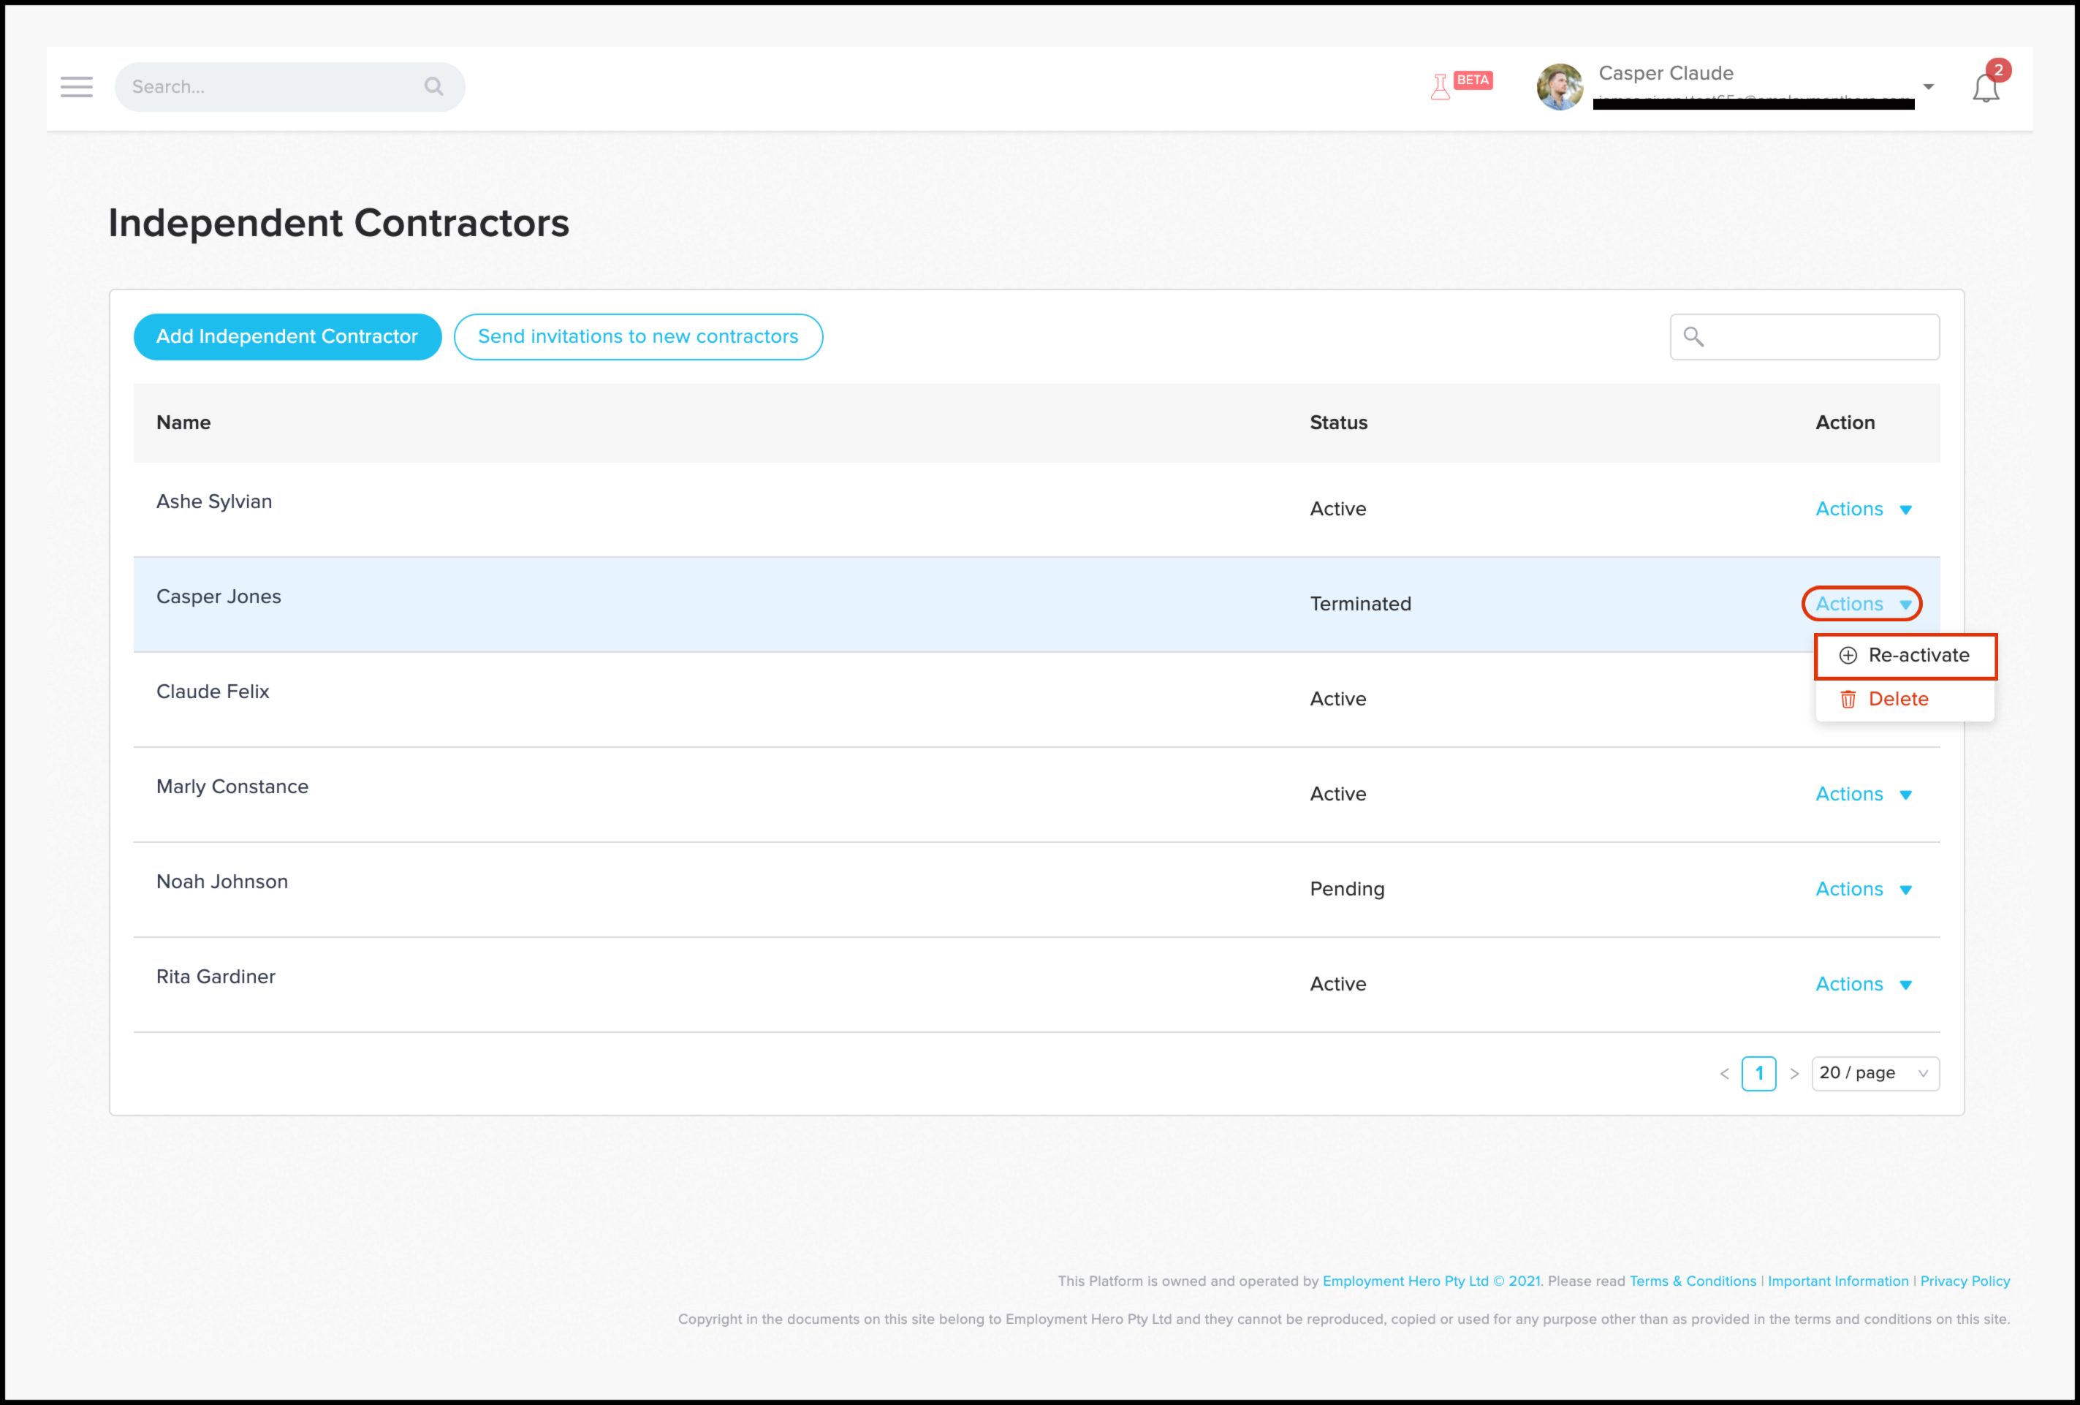Open the Terms & Conditions link

point(1692,1281)
